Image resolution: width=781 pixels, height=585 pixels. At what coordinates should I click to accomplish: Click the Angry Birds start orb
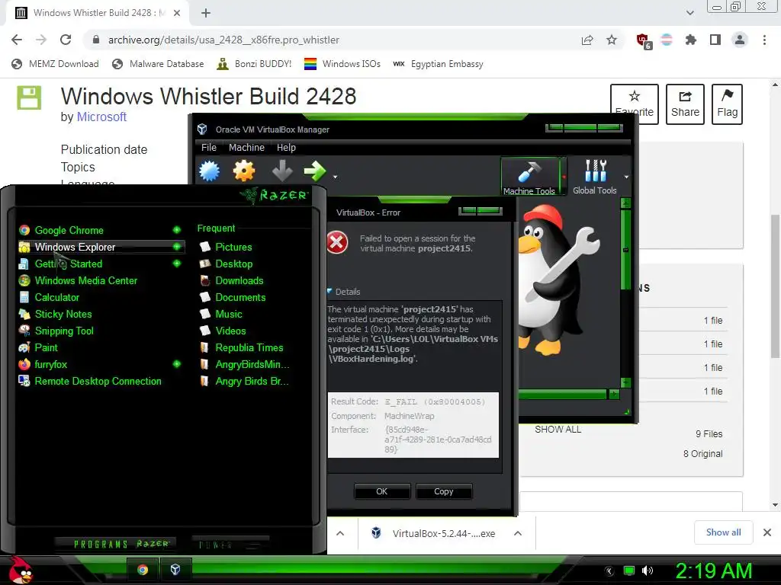pos(21,570)
